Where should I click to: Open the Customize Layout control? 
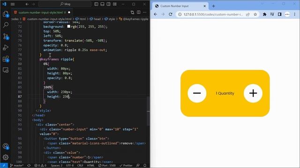point(114,4)
